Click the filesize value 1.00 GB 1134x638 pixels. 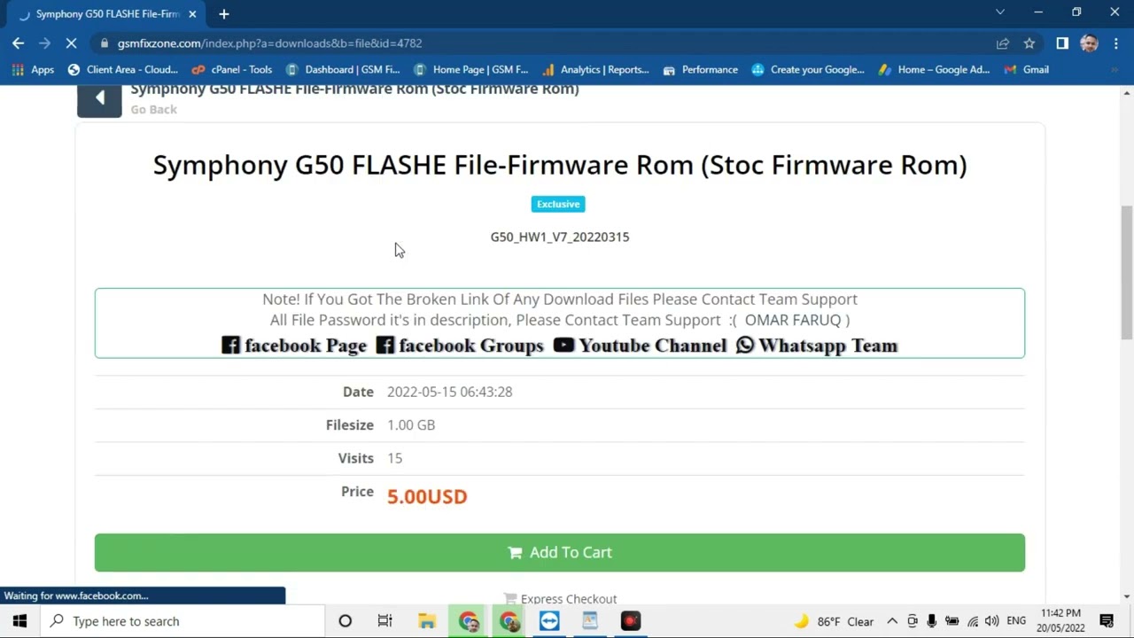pyautogui.click(x=411, y=425)
